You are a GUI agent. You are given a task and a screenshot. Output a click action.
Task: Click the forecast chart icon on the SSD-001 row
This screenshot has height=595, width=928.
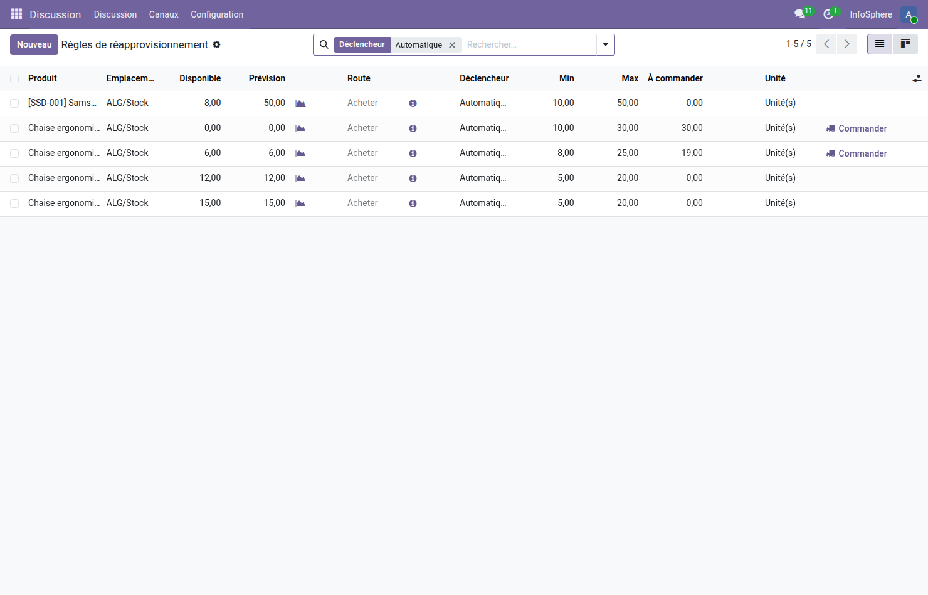[x=300, y=103]
